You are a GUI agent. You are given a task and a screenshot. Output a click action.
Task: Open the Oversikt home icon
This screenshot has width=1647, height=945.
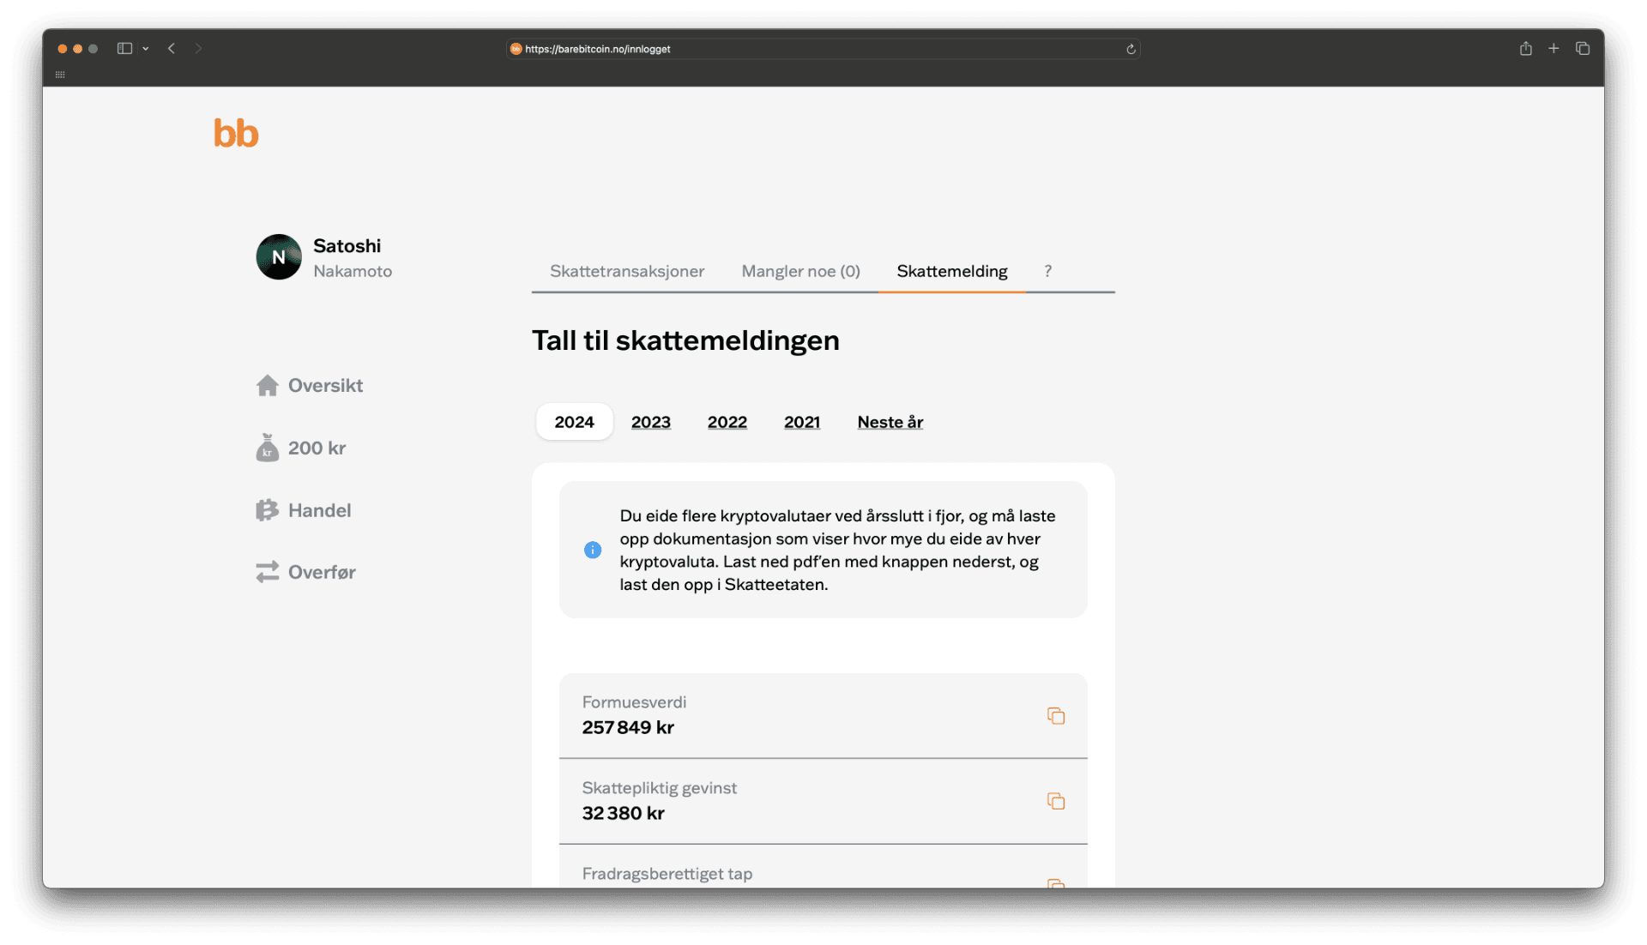click(268, 385)
